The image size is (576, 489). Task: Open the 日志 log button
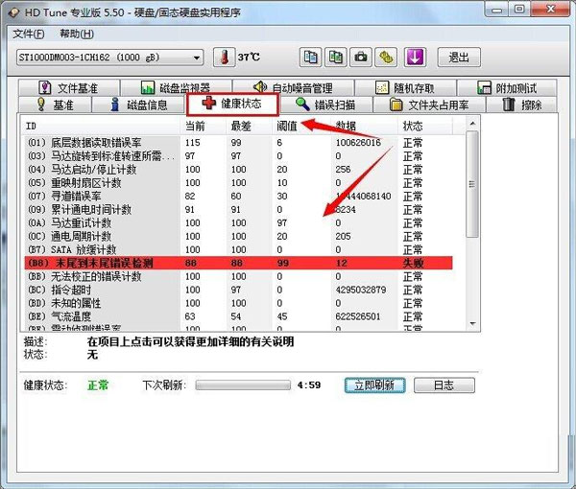pos(444,385)
